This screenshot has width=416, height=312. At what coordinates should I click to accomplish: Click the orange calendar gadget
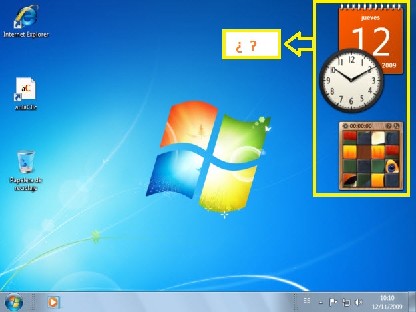point(371,39)
